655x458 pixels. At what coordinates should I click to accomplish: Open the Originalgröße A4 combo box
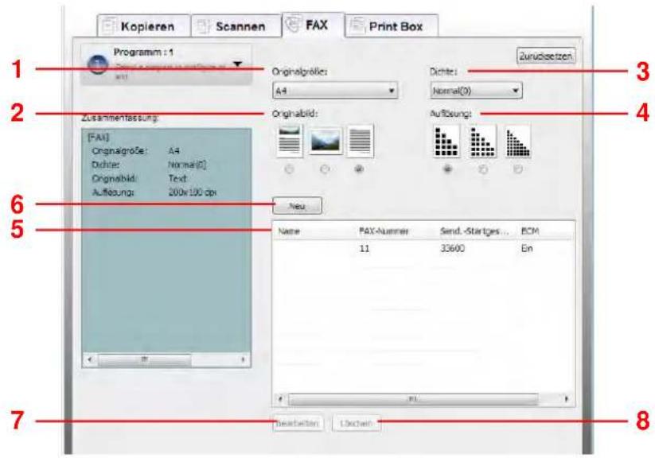pos(334,90)
